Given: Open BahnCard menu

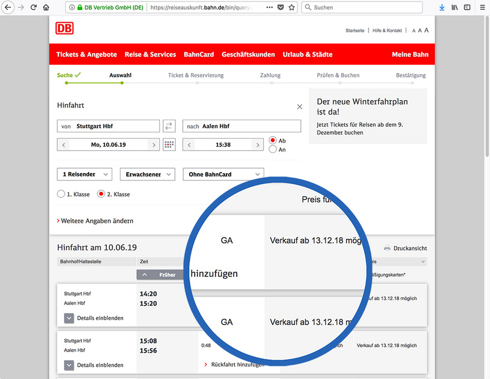Looking at the screenshot, I should 199,54.
